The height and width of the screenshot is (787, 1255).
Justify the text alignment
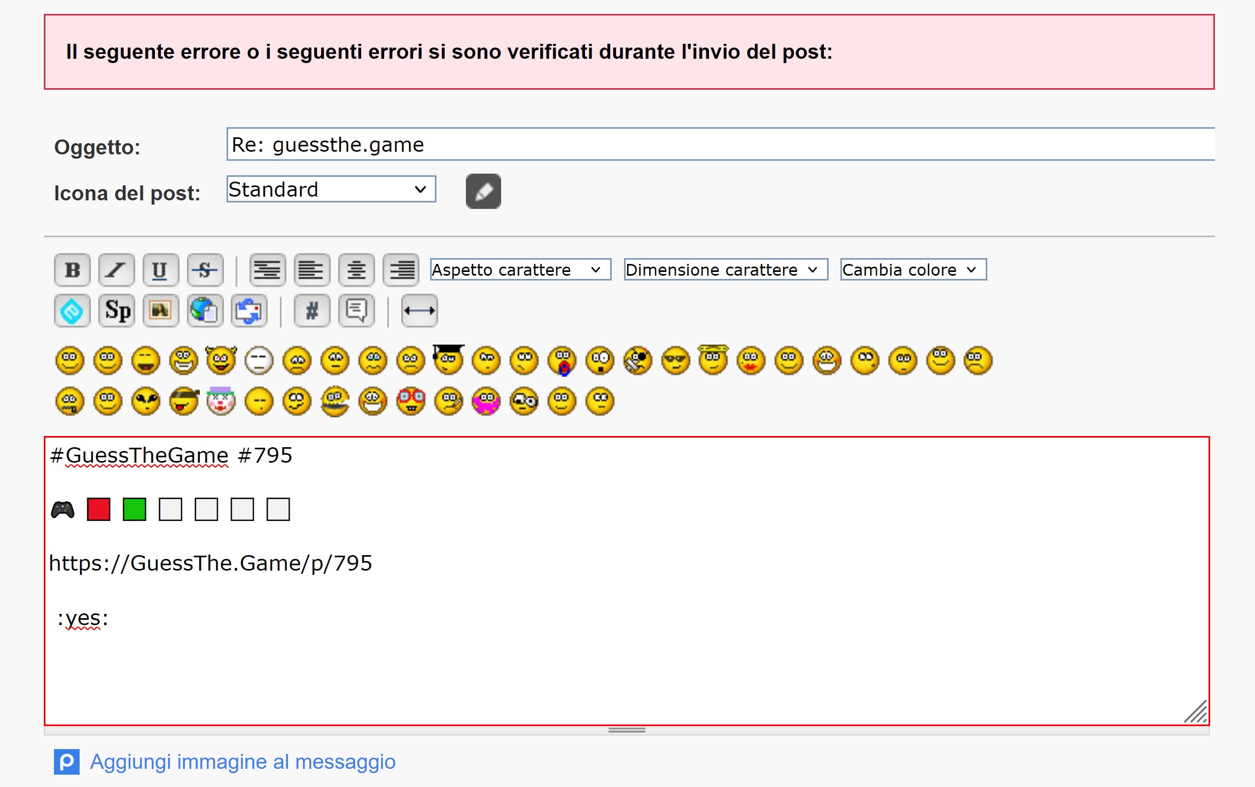[x=267, y=270]
